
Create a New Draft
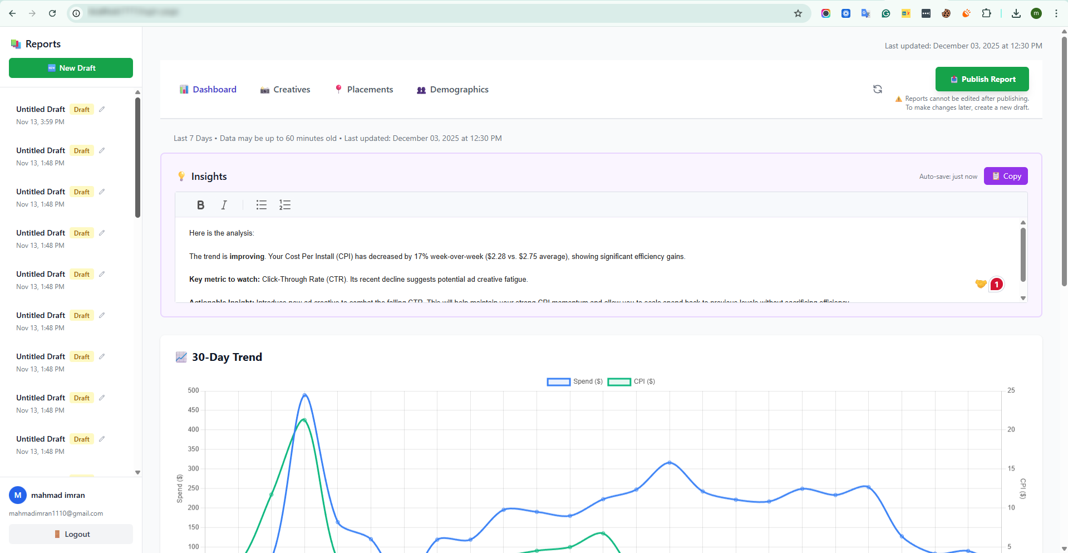71,68
